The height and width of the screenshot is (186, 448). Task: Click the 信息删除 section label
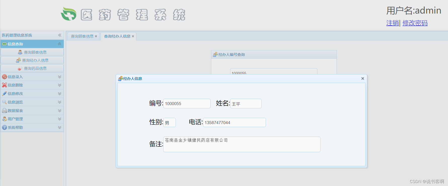tap(15, 85)
